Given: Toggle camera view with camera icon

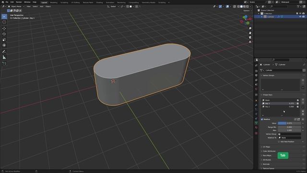Looking at the screenshot, I should click(250, 37).
